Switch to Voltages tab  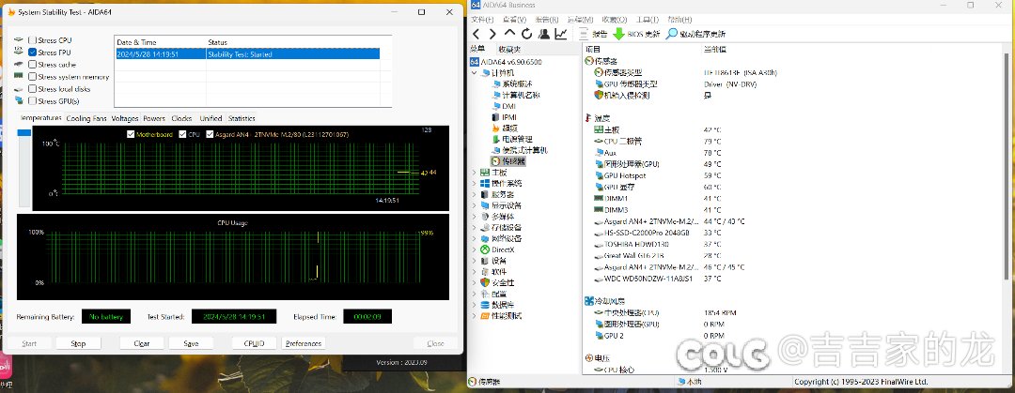tap(125, 118)
